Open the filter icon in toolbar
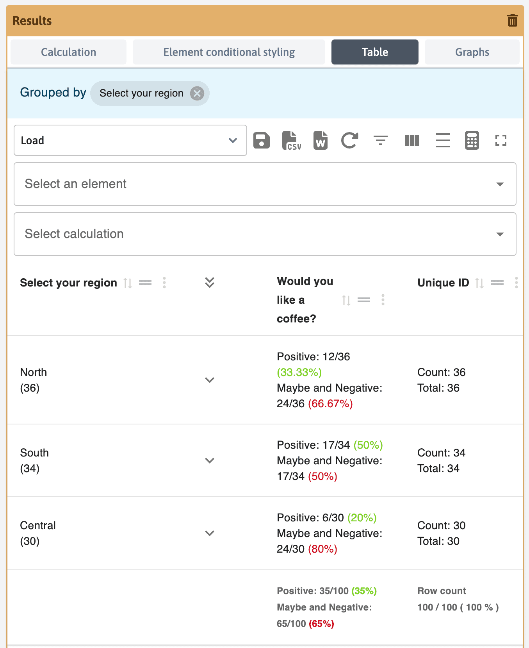 (x=380, y=140)
